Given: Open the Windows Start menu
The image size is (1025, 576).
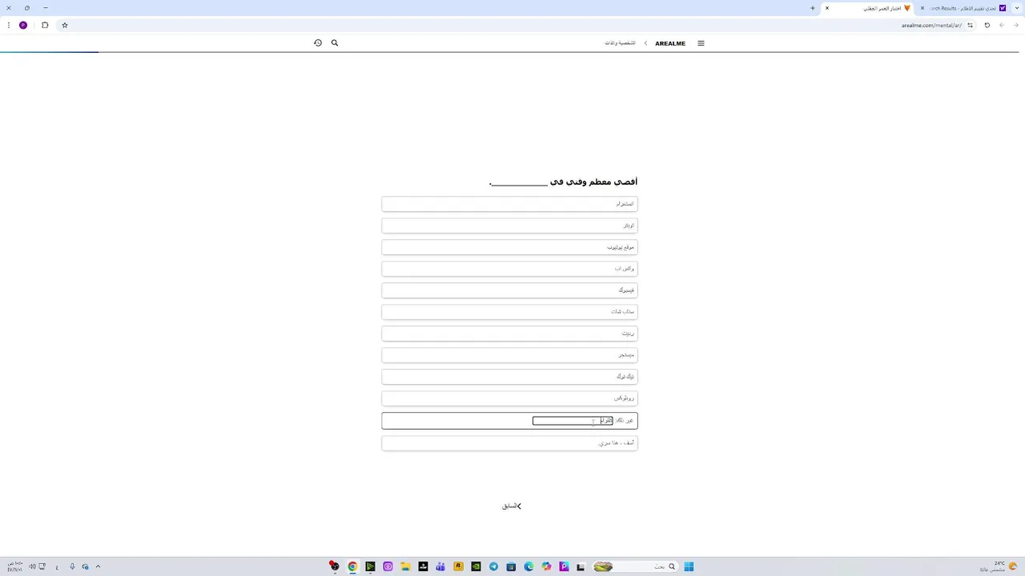Looking at the screenshot, I should [x=689, y=566].
